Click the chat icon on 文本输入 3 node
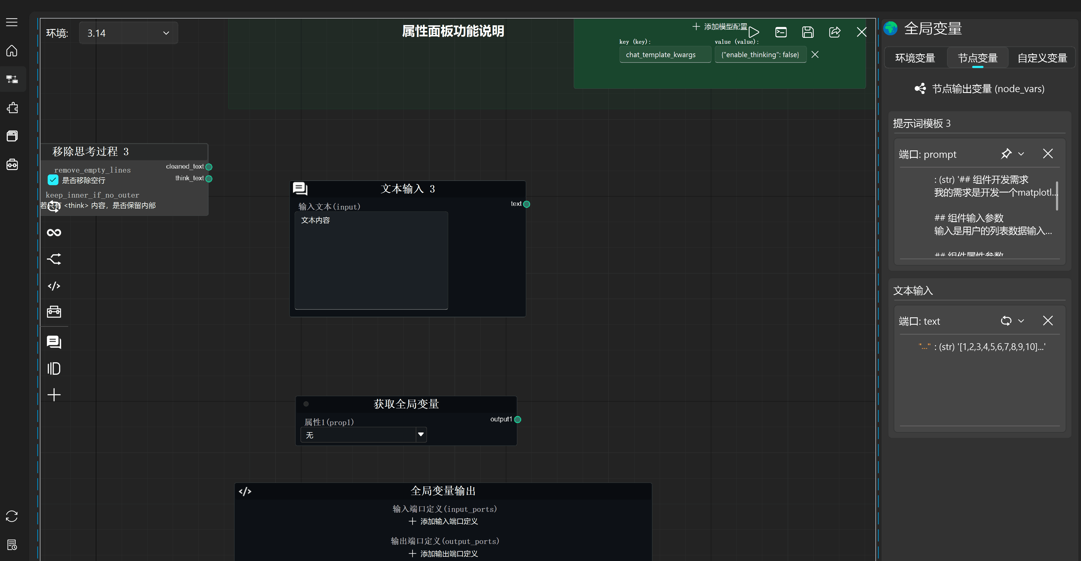The width and height of the screenshot is (1081, 561). pyautogui.click(x=300, y=189)
